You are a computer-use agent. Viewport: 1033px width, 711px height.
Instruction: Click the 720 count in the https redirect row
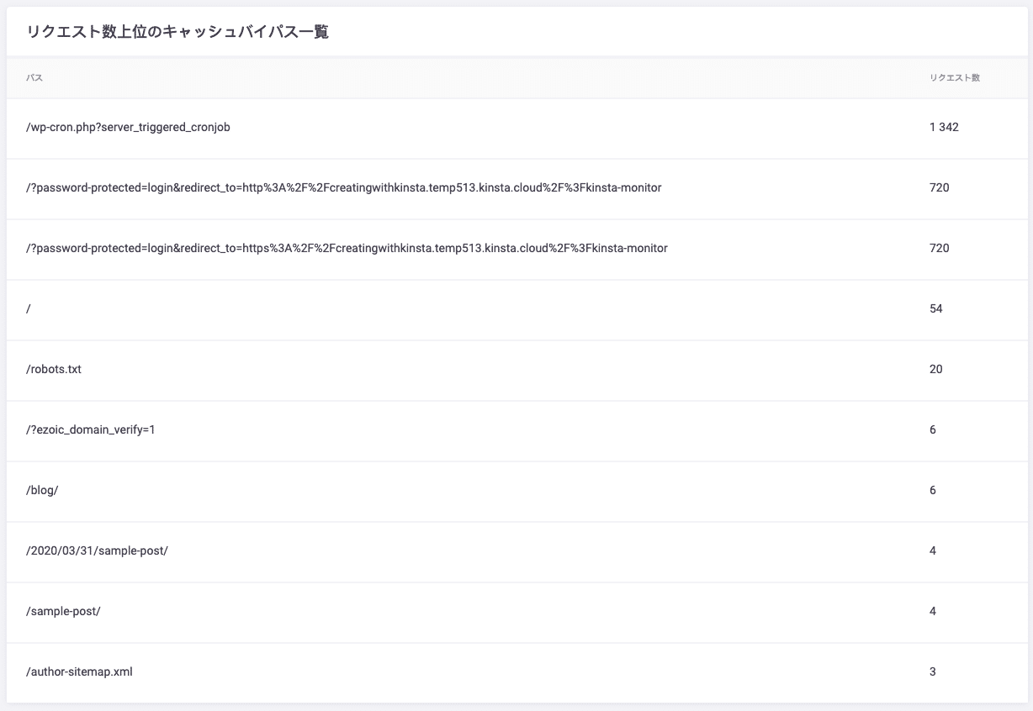939,249
